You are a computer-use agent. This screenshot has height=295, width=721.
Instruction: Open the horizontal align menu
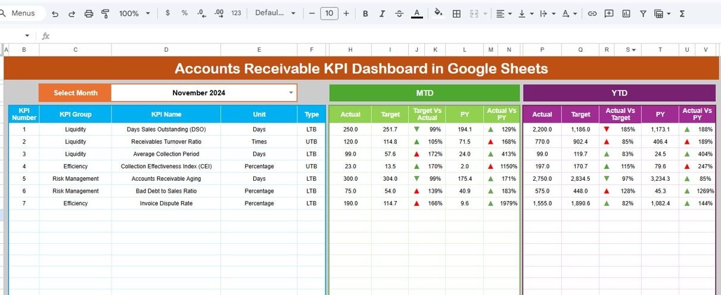click(504, 13)
